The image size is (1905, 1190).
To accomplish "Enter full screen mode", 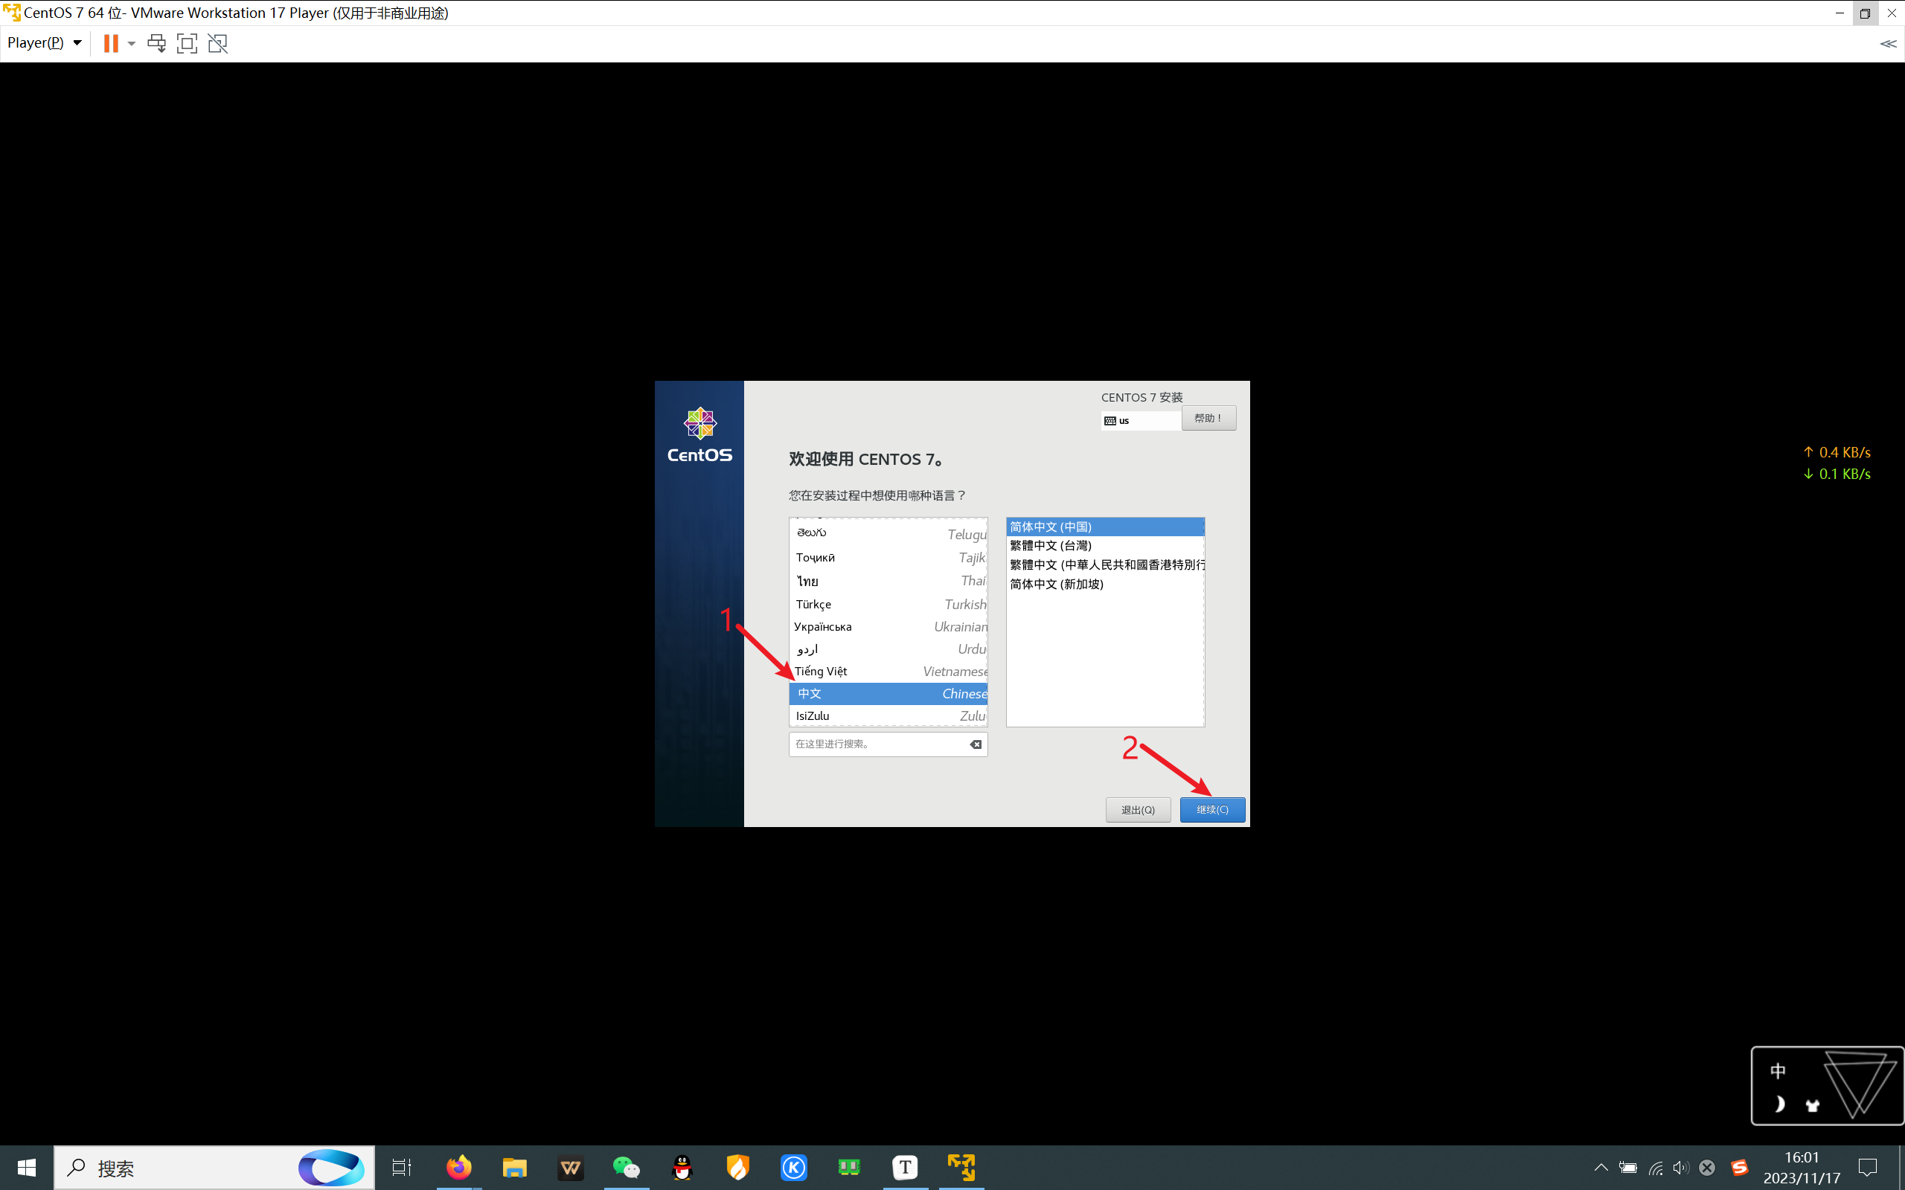I will (187, 43).
